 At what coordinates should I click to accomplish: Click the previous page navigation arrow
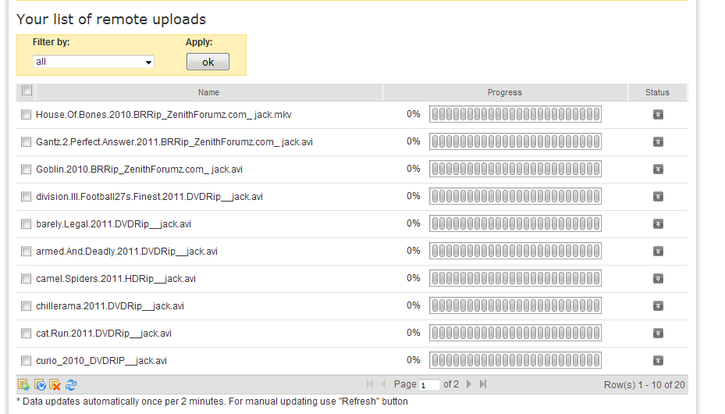[x=383, y=384]
